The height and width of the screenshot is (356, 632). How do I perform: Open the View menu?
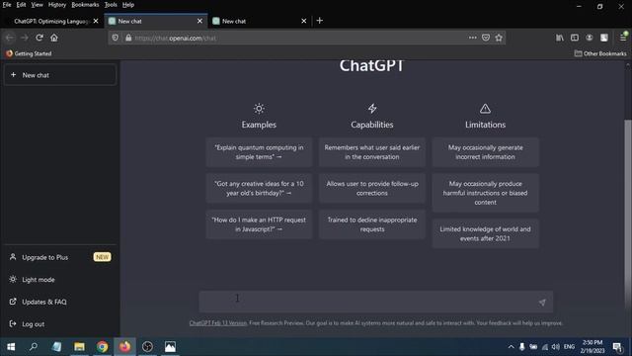(37, 5)
